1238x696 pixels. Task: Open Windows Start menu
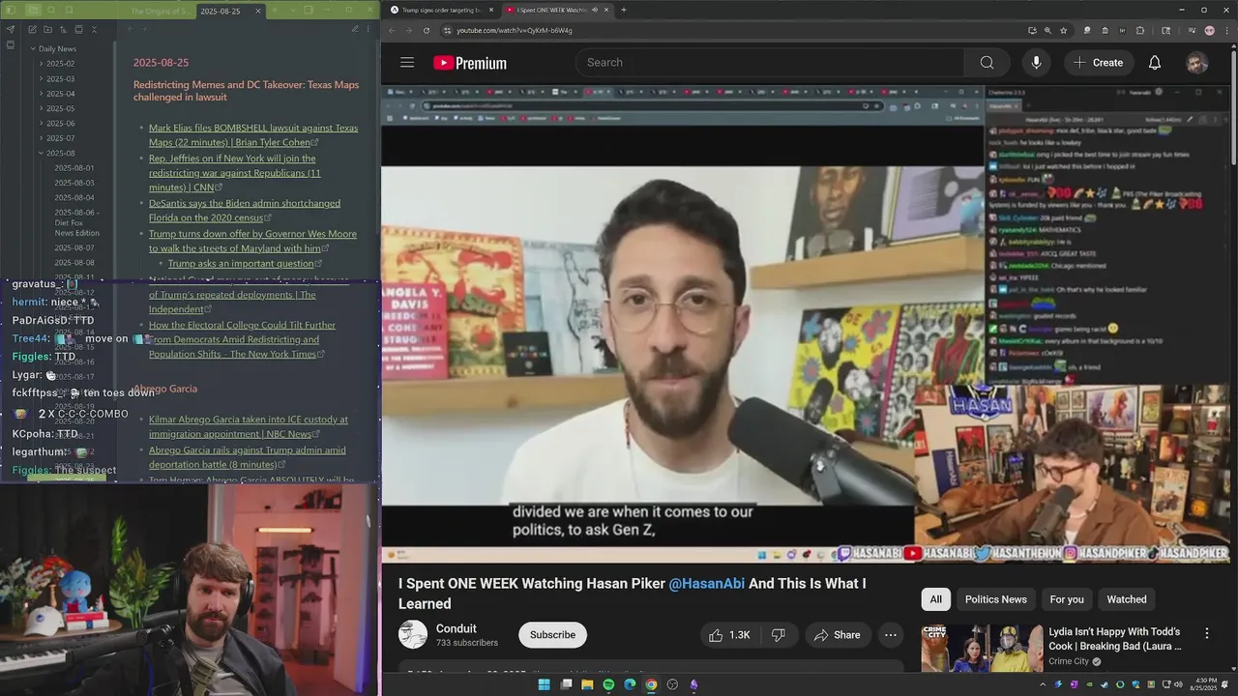click(544, 684)
